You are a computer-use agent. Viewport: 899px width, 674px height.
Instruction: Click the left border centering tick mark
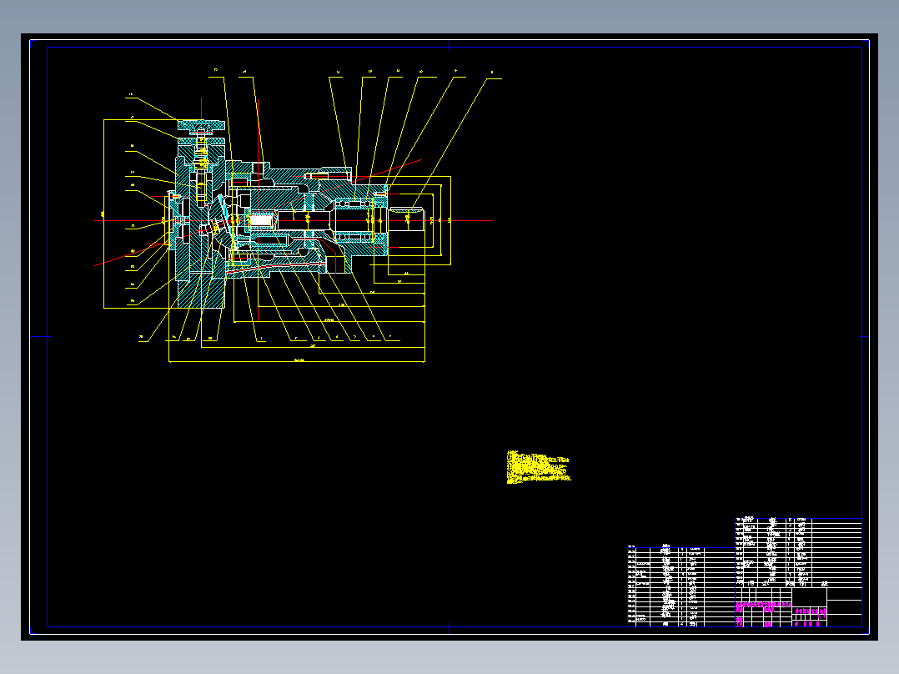point(40,337)
